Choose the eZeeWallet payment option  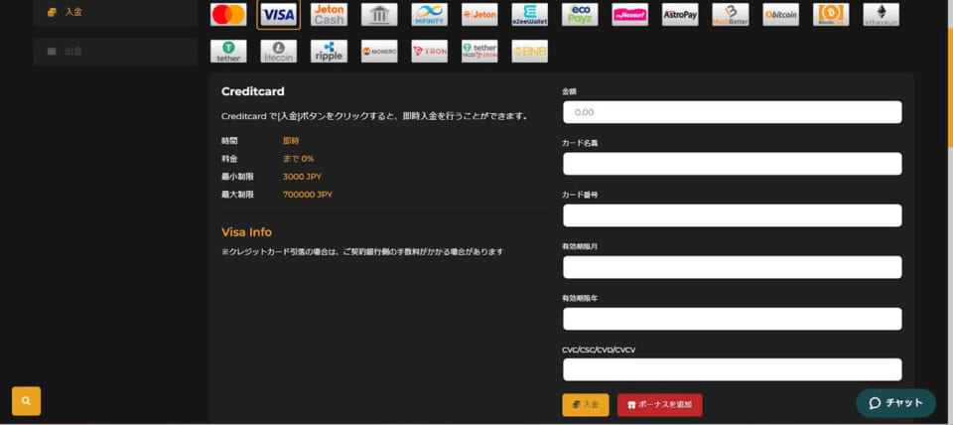tap(530, 15)
